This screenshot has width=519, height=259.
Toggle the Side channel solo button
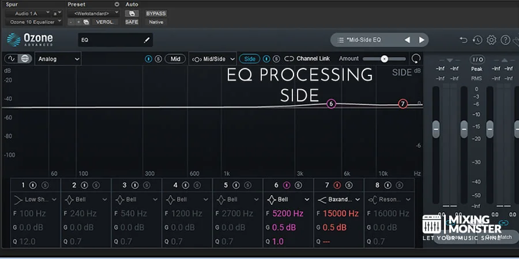276,59
